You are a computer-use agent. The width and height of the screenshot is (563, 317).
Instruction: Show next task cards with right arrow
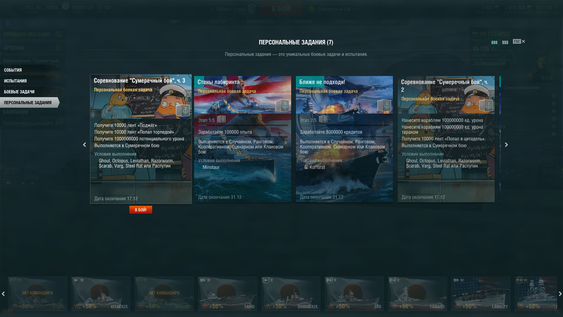click(x=506, y=145)
